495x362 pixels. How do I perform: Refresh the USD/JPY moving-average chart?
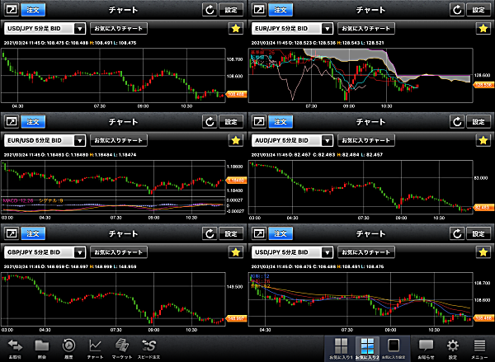coord(457,233)
